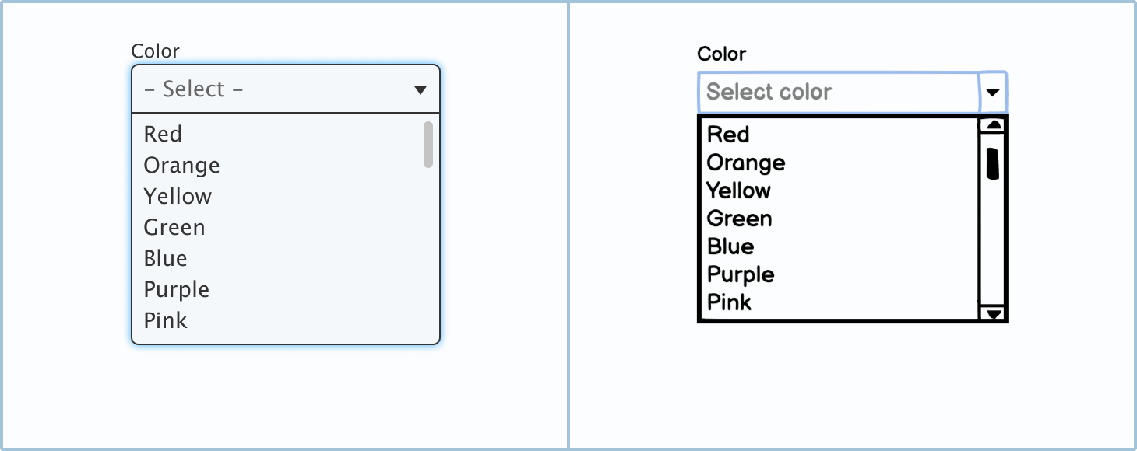Click the dark triangle in left select box
1137x451 pixels.
(x=419, y=88)
